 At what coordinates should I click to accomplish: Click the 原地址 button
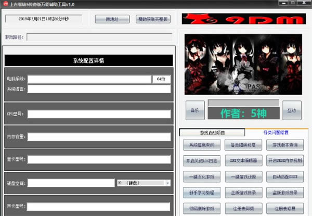(112, 19)
